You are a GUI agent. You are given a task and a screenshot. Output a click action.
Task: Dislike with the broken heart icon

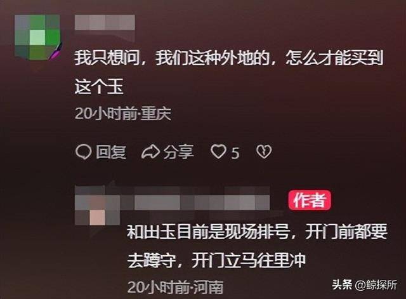[x=264, y=152]
